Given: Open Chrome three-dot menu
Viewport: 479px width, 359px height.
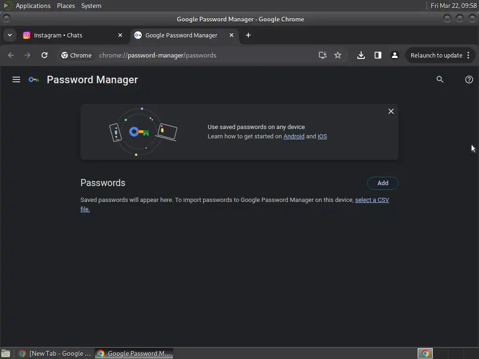Looking at the screenshot, I should coord(468,55).
